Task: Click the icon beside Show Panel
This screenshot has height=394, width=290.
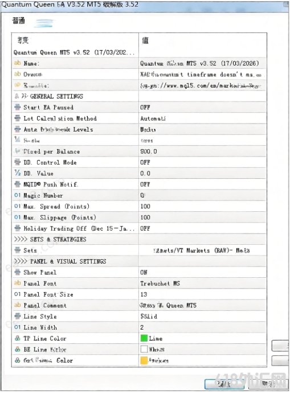Action: point(17,272)
